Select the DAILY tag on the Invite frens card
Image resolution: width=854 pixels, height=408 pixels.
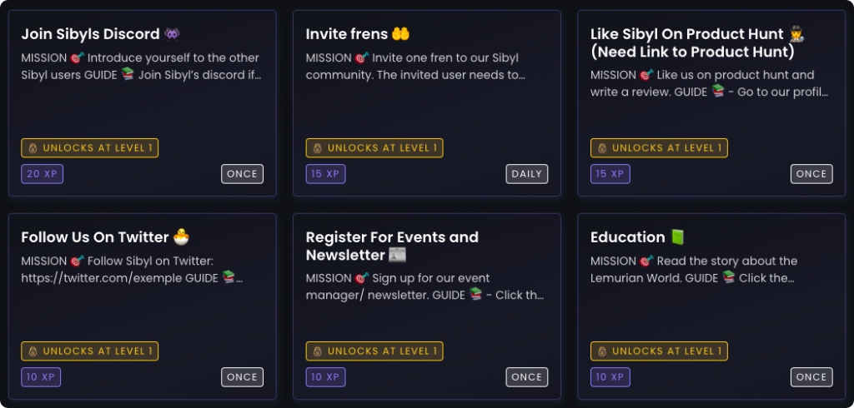coord(527,174)
